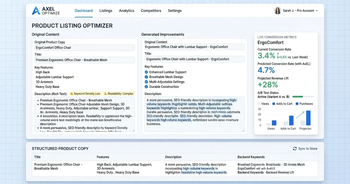Screen dimensions: 350x184
Task: Click the original description resize handle
Action: tap(133, 130)
